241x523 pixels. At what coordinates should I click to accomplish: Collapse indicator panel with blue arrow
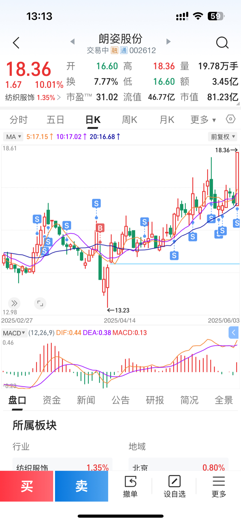(x=233, y=333)
